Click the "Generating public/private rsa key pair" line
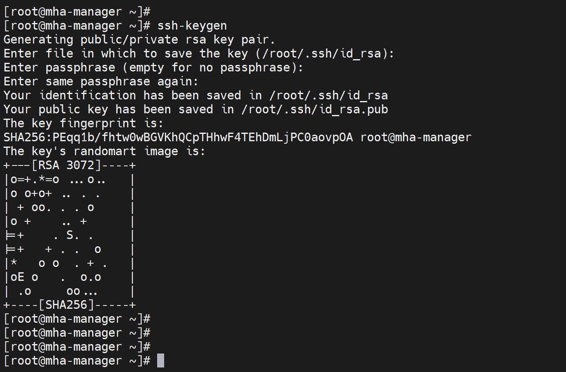 [139, 39]
